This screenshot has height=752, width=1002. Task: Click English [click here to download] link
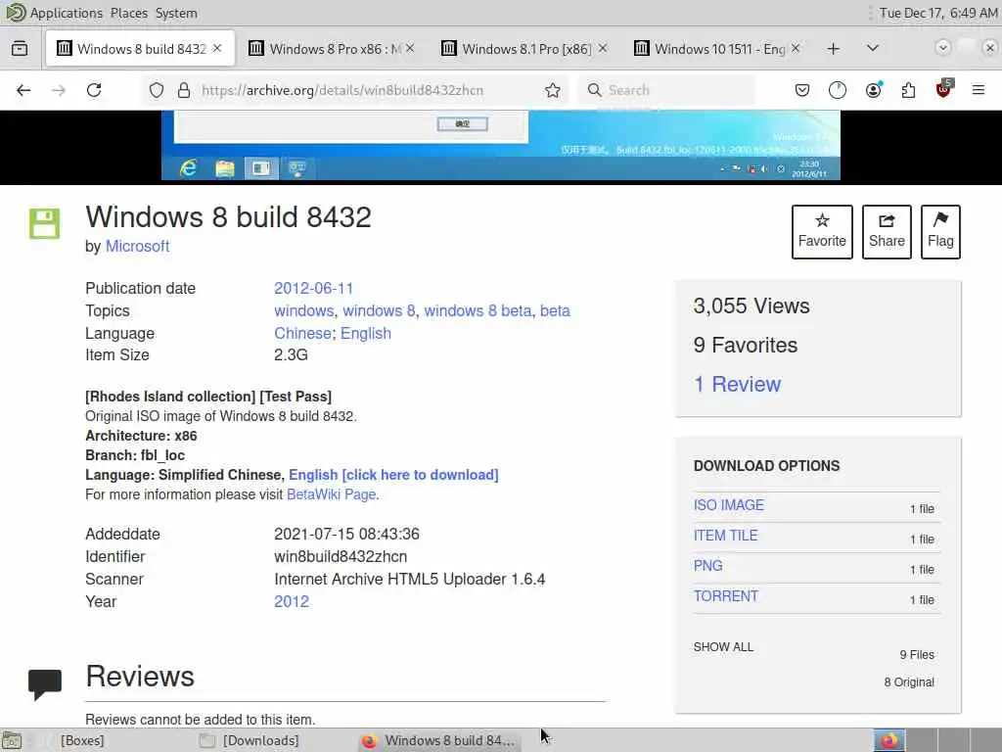tap(393, 475)
